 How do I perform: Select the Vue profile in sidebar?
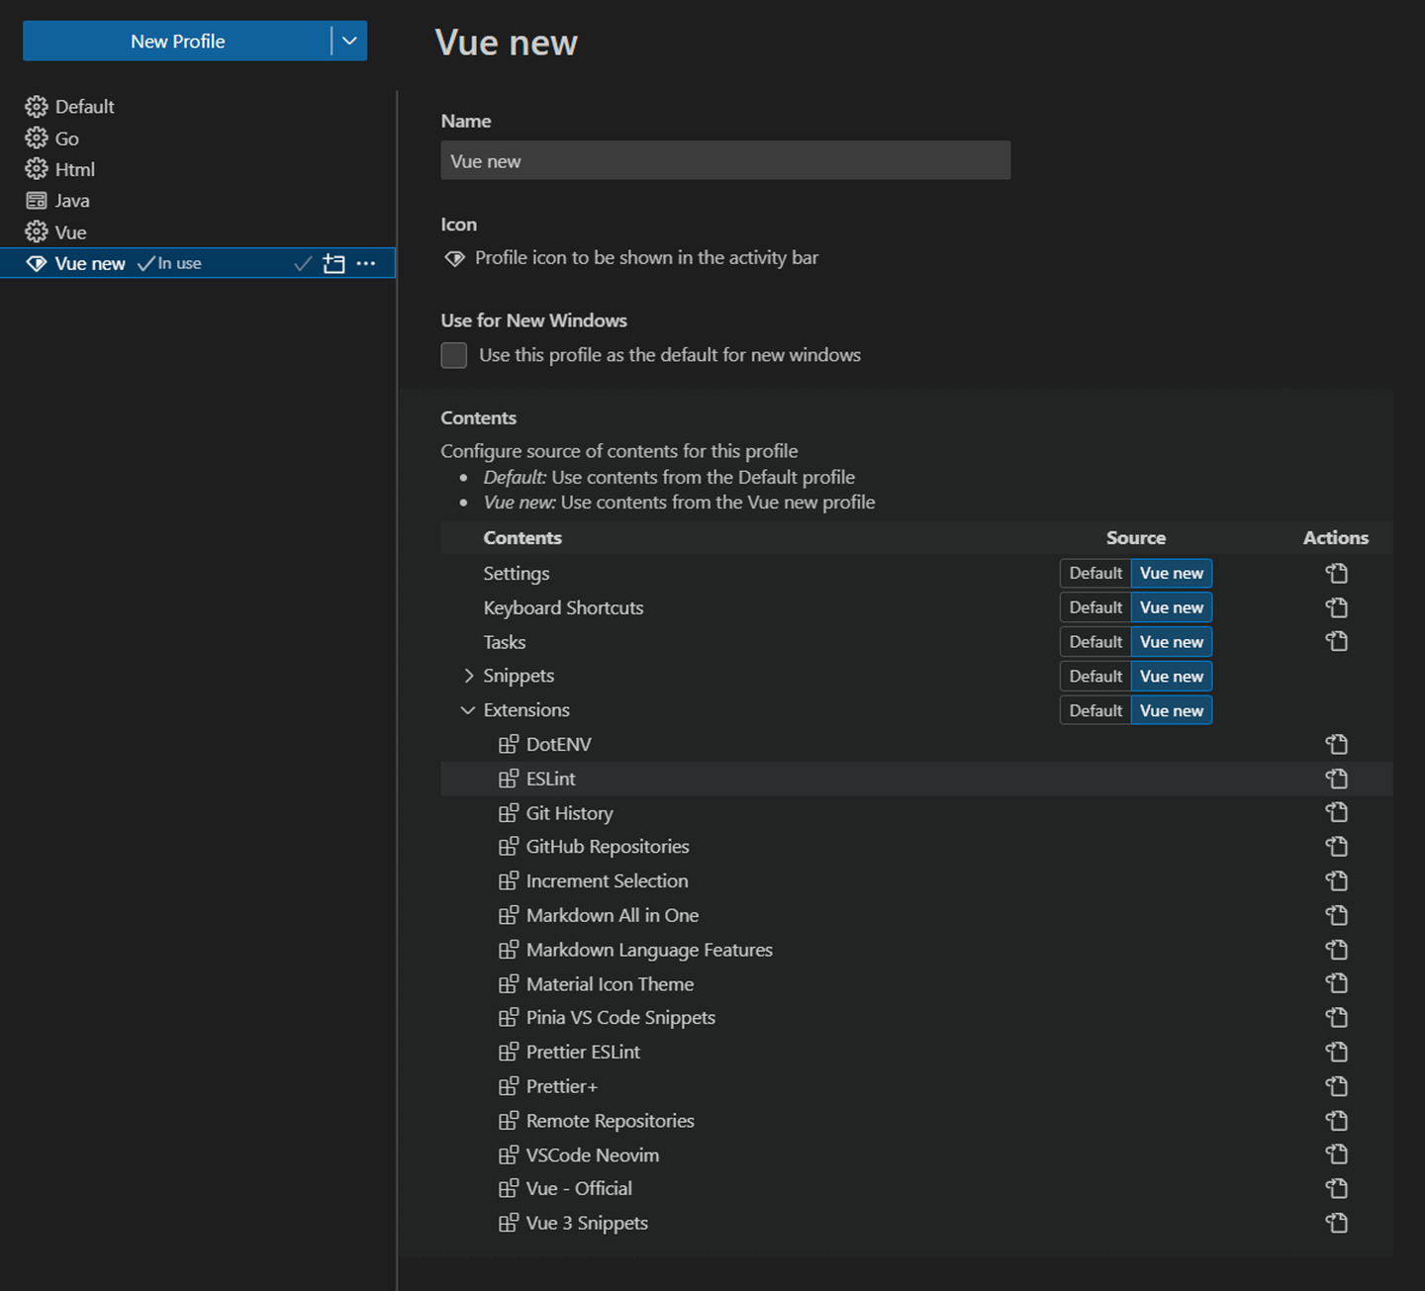click(x=69, y=231)
